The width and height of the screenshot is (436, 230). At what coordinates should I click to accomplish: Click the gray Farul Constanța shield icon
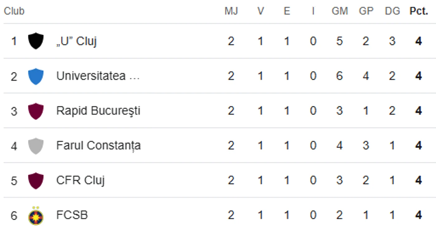coord(36,146)
